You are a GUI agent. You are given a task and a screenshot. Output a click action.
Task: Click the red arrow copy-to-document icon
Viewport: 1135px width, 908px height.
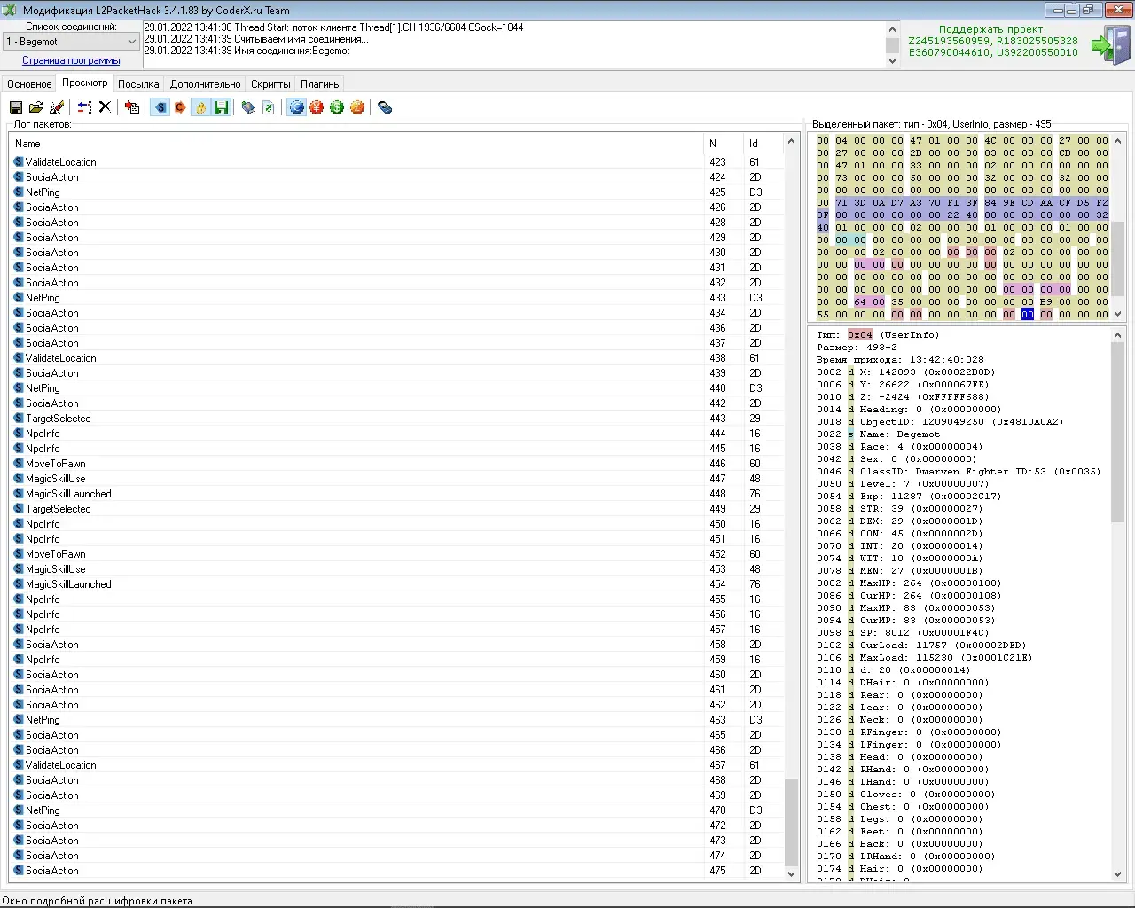pyautogui.click(x=132, y=107)
